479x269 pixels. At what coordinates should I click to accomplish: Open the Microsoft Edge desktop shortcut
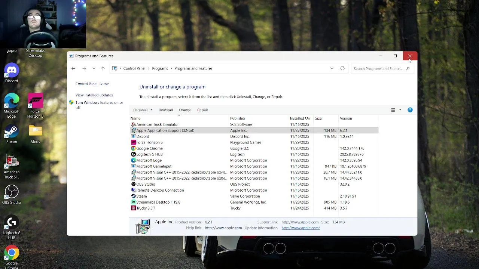tap(12, 106)
